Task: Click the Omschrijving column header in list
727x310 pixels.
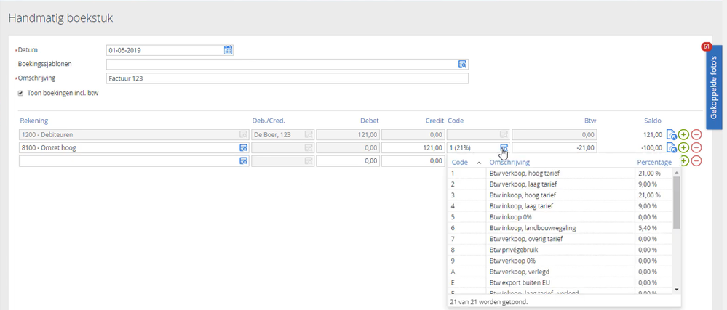Action: 509,163
